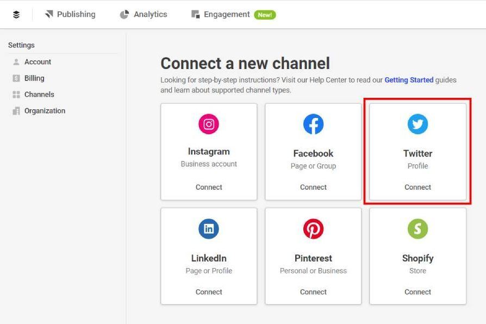486x324 pixels.
Task: Open Billing settings in sidebar
Action: tap(34, 78)
